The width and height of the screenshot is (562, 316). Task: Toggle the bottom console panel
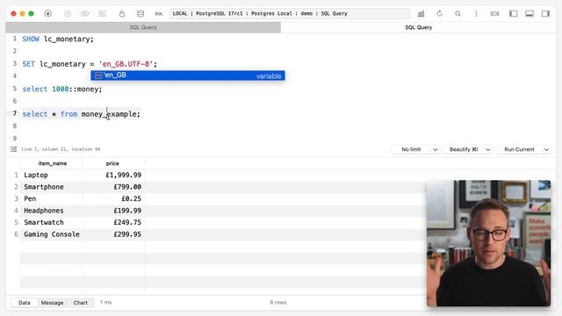tap(530, 14)
